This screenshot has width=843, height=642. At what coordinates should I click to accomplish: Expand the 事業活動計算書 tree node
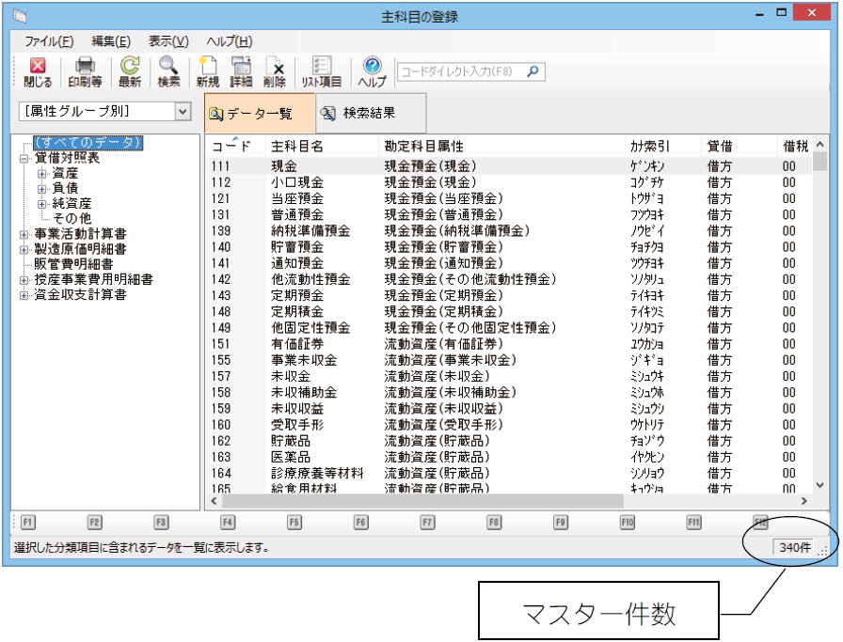click(24, 234)
